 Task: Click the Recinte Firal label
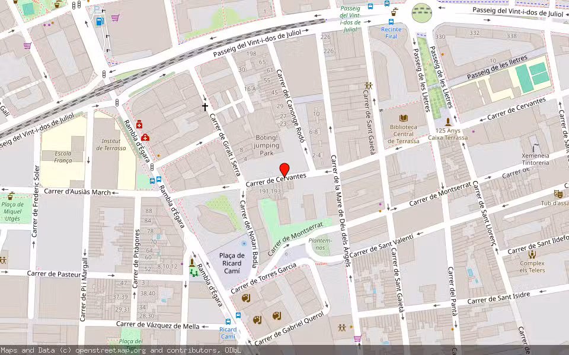coord(391,33)
